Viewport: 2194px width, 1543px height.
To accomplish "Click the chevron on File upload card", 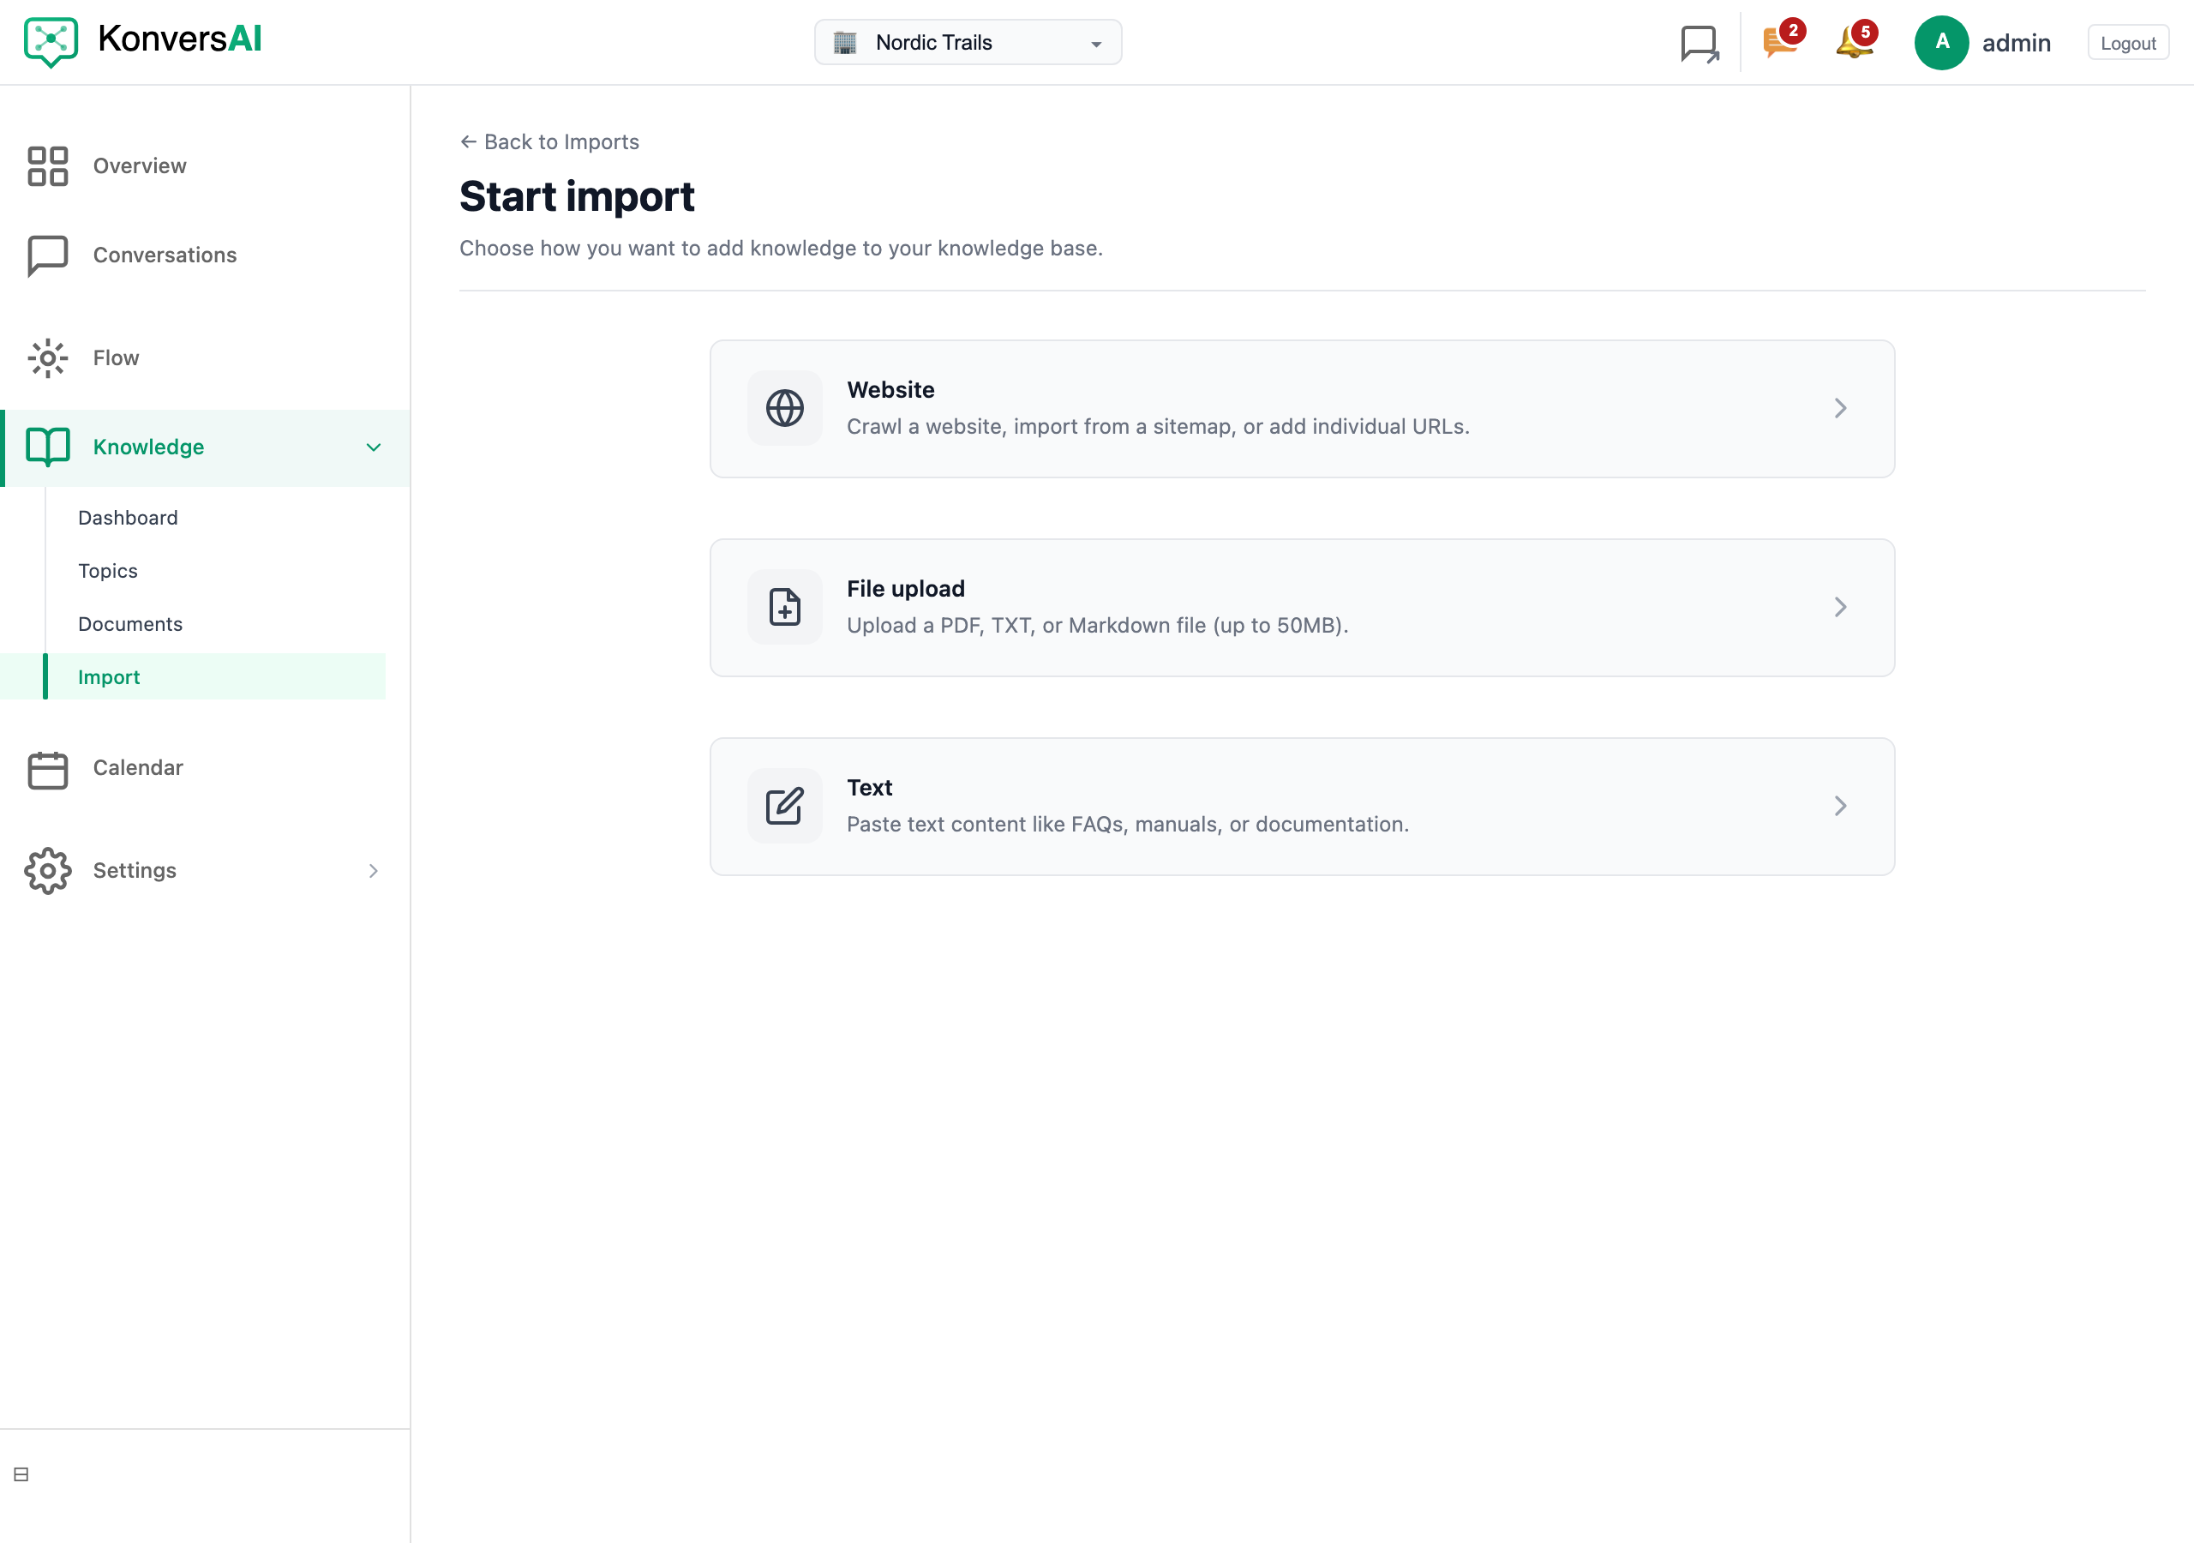I will (1839, 607).
